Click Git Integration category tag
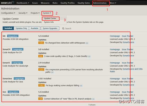 pos(13,36)
